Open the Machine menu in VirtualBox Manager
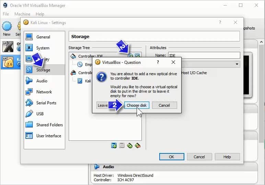The image size is (265, 185). pos(22,14)
